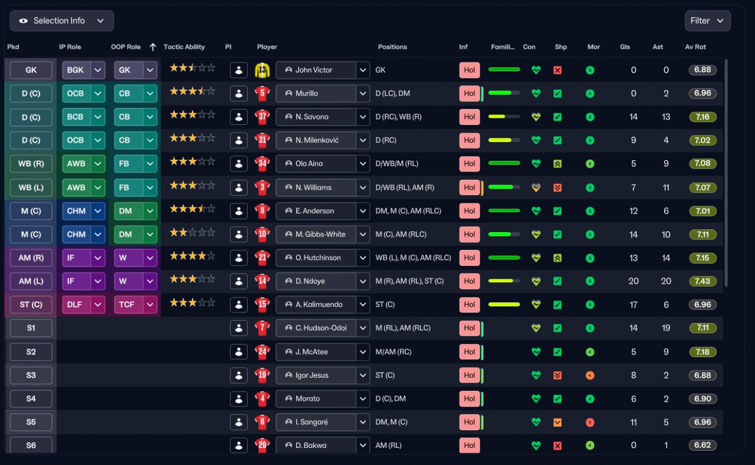Click red match sharpness icon for John Victor
This screenshot has width=755, height=465.
pos(557,70)
